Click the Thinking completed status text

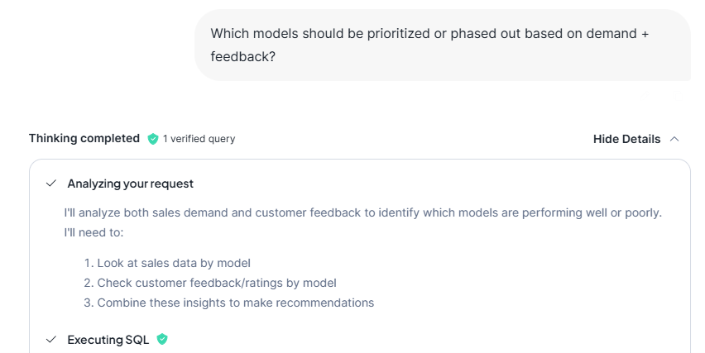pos(84,139)
